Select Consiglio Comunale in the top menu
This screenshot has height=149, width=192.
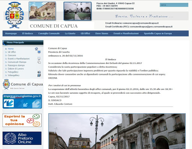[49, 33]
